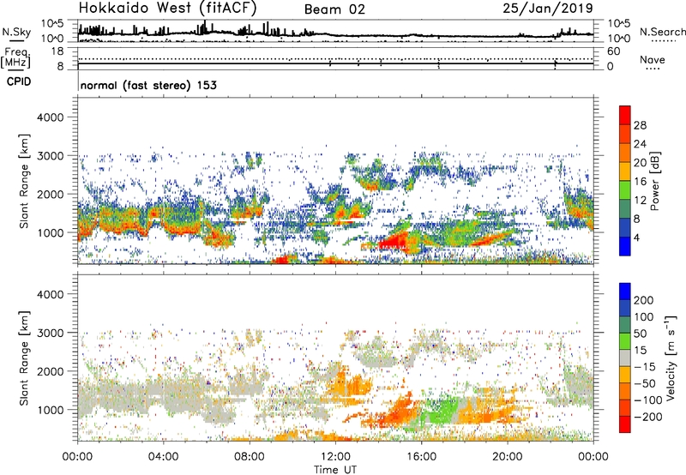The image size is (686, 475).
Task: Click the power panel 'Slant Range [km]' label
Action: [24, 182]
